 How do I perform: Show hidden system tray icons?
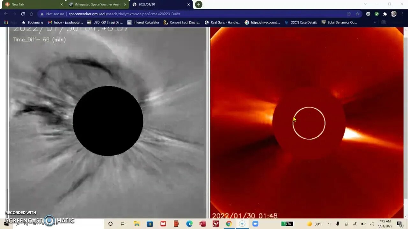(330, 224)
